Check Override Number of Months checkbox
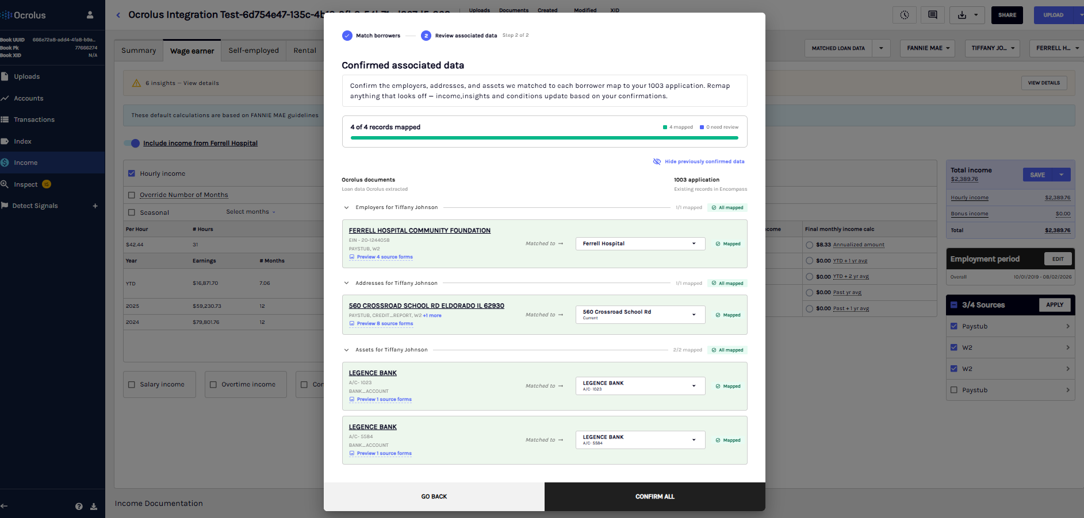This screenshot has height=518, width=1084. coord(132,195)
